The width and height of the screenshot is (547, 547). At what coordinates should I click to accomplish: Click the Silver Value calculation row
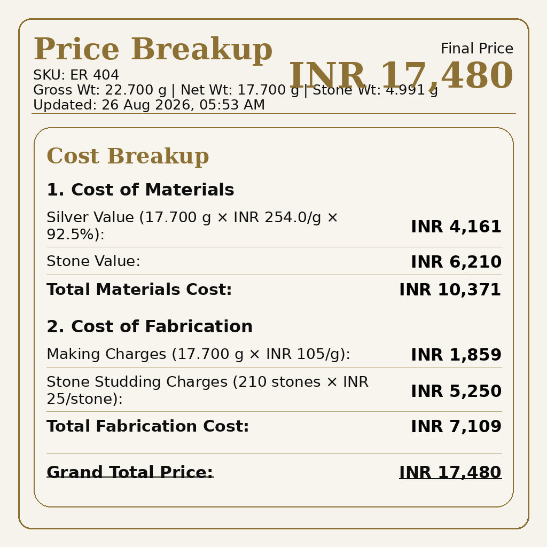click(x=274, y=226)
